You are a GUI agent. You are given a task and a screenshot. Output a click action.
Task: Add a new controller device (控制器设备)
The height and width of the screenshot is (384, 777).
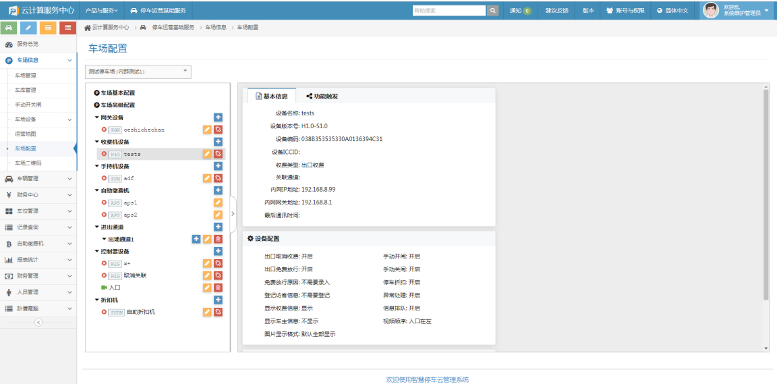pyautogui.click(x=218, y=251)
